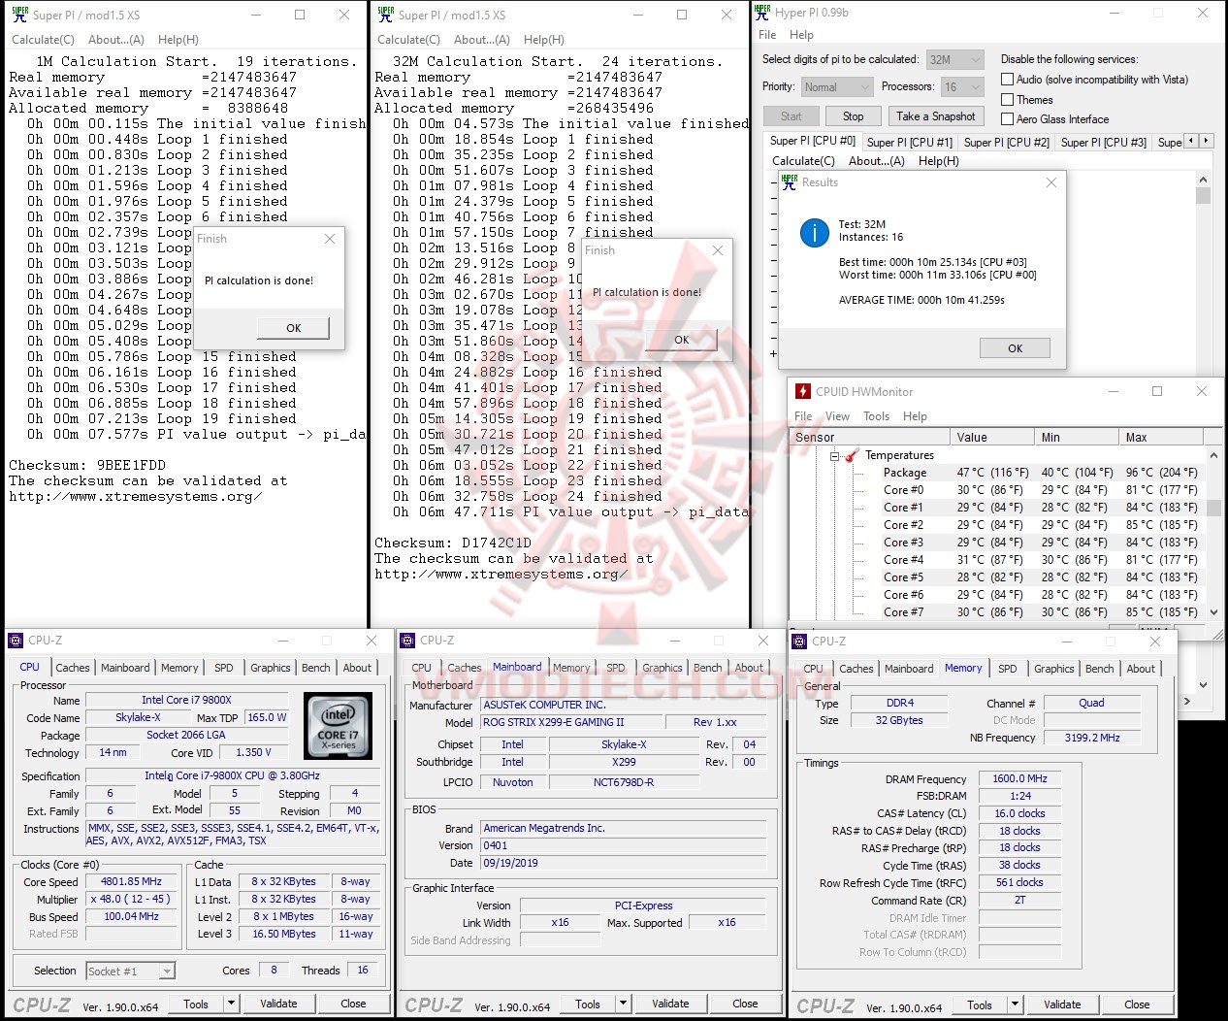Click the Hyper PI window title icon
Screen dimensions: 1228x1021
(762, 13)
